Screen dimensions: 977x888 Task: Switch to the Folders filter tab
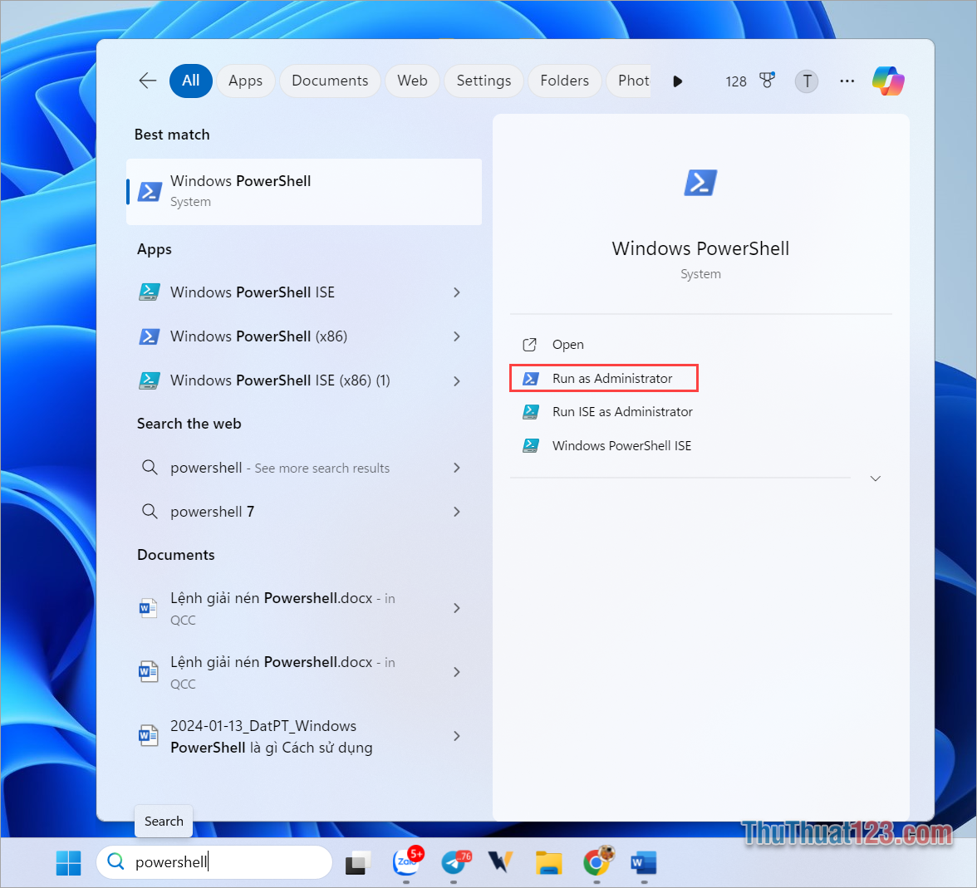point(565,81)
